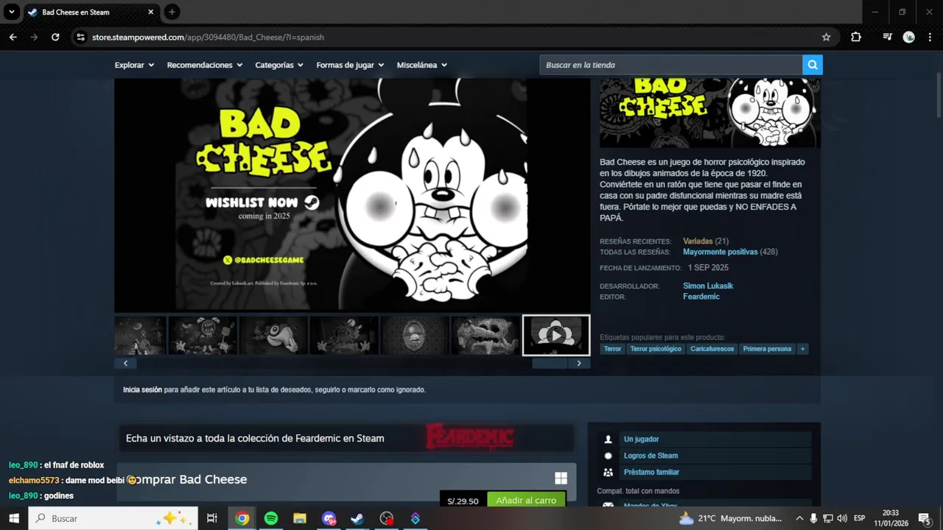Click the Terror psicológico tag

tap(656, 349)
